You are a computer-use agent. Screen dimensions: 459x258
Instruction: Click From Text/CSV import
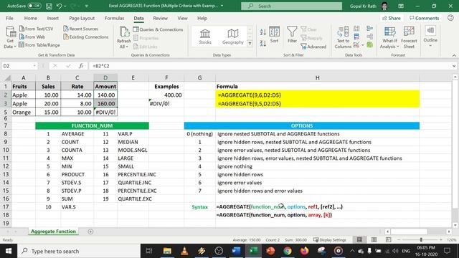tap(36, 29)
